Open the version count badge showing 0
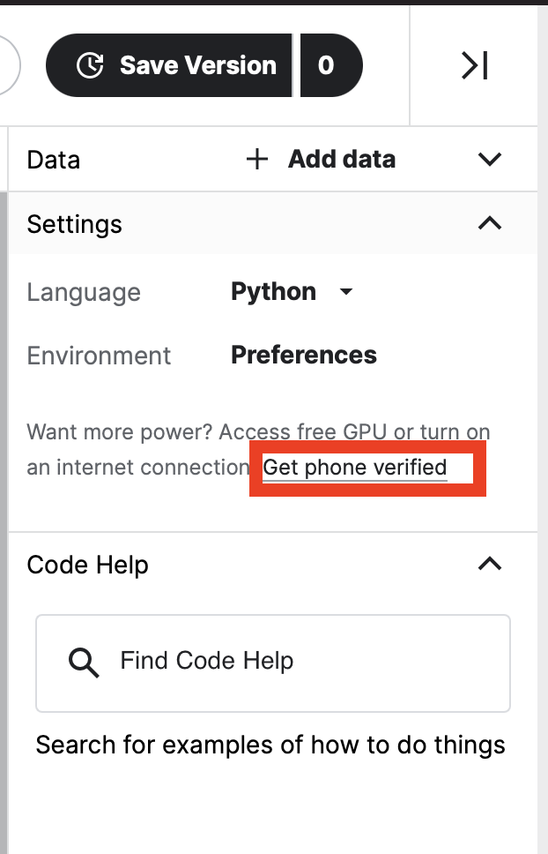Image resolution: width=548 pixels, height=854 pixels. point(327,65)
